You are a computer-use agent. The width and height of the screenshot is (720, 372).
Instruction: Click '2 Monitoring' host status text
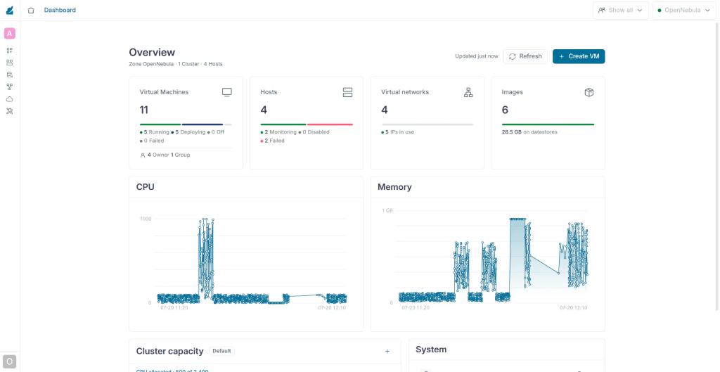pyautogui.click(x=278, y=132)
